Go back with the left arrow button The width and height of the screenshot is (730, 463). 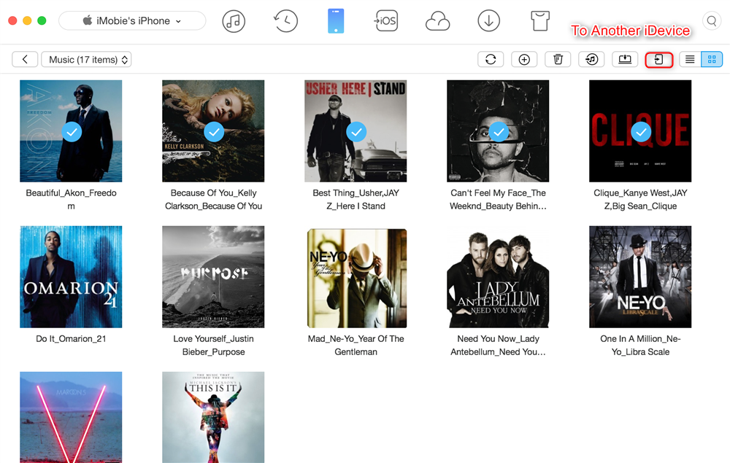coord(25,60)
